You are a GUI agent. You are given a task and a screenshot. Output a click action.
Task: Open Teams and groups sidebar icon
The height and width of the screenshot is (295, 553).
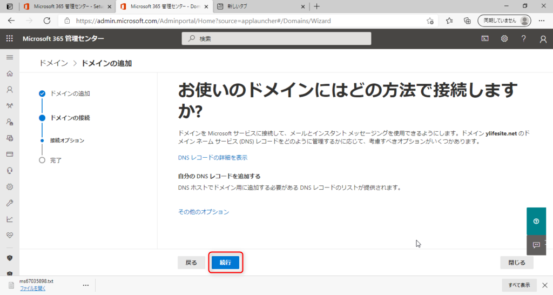click(x=10, y=106)
